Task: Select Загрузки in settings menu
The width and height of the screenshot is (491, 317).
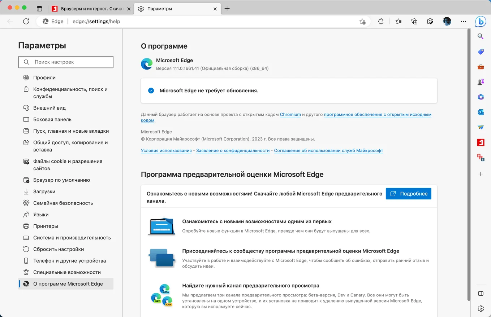Action: click(x=44, y=191)
